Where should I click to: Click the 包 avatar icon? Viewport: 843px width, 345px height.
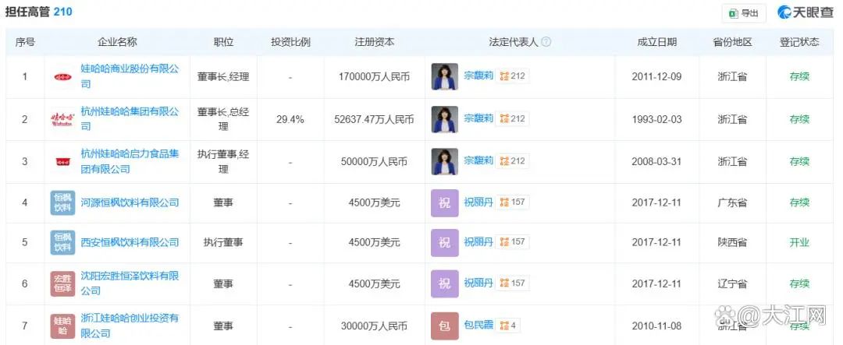coord(445,326)
